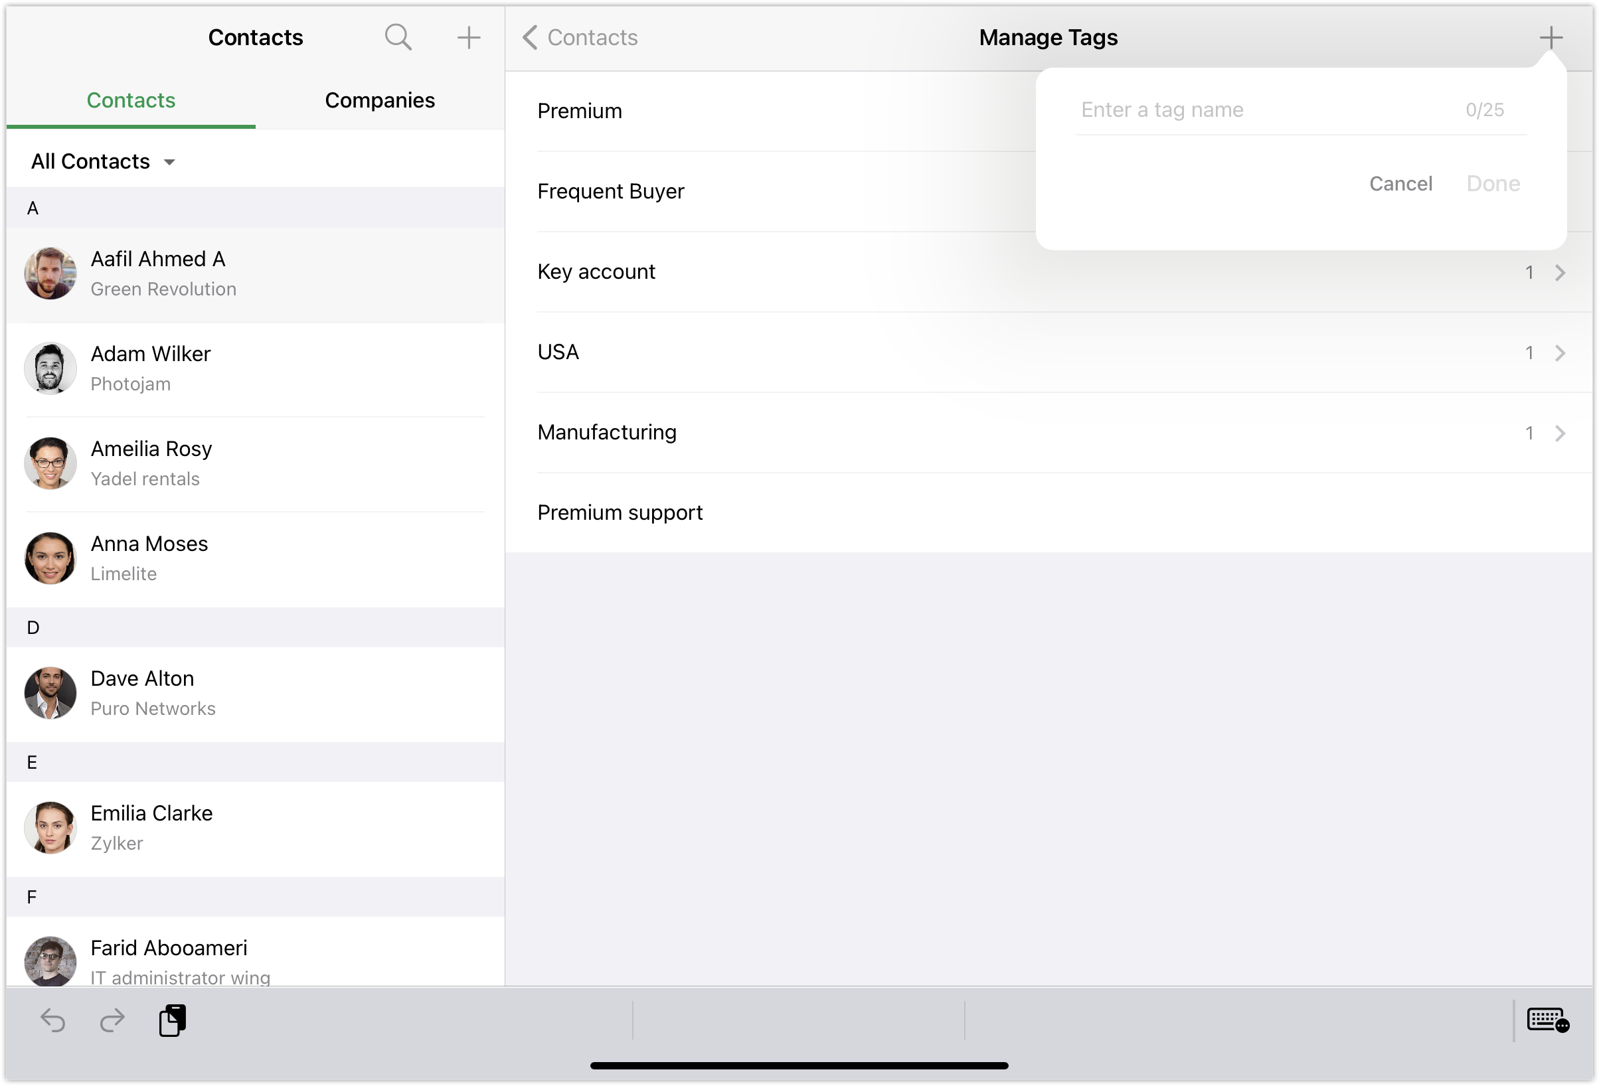
Task: Tap the undo arrow in keyboard bar
Action: (53, 1020)
